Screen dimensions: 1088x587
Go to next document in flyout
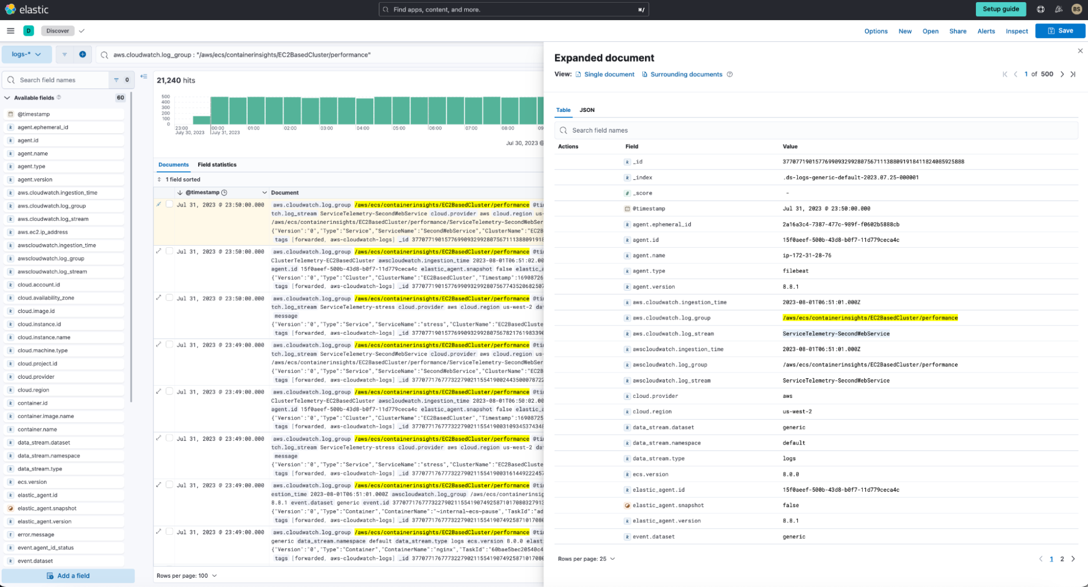[1062, 74]
